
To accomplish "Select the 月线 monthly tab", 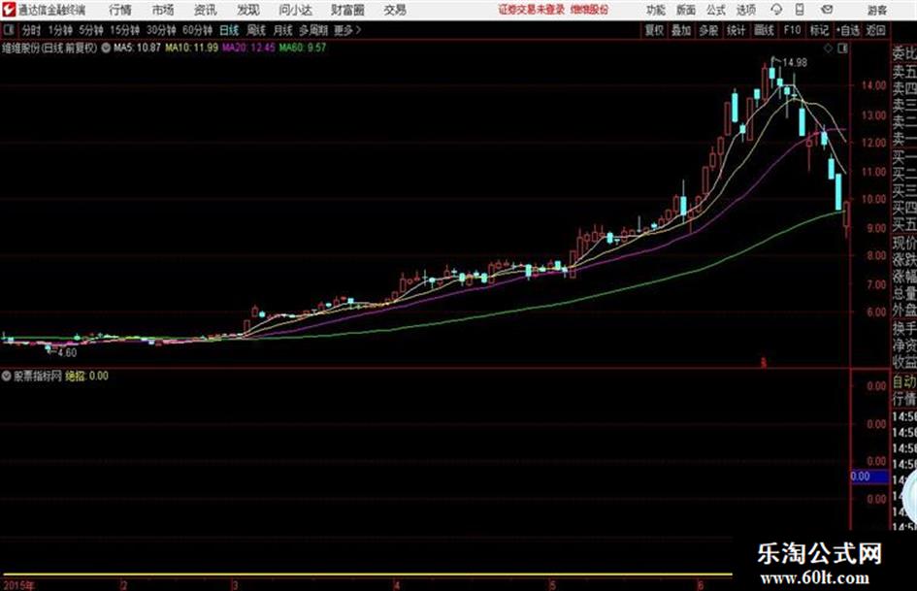I will tap(282, 30).
